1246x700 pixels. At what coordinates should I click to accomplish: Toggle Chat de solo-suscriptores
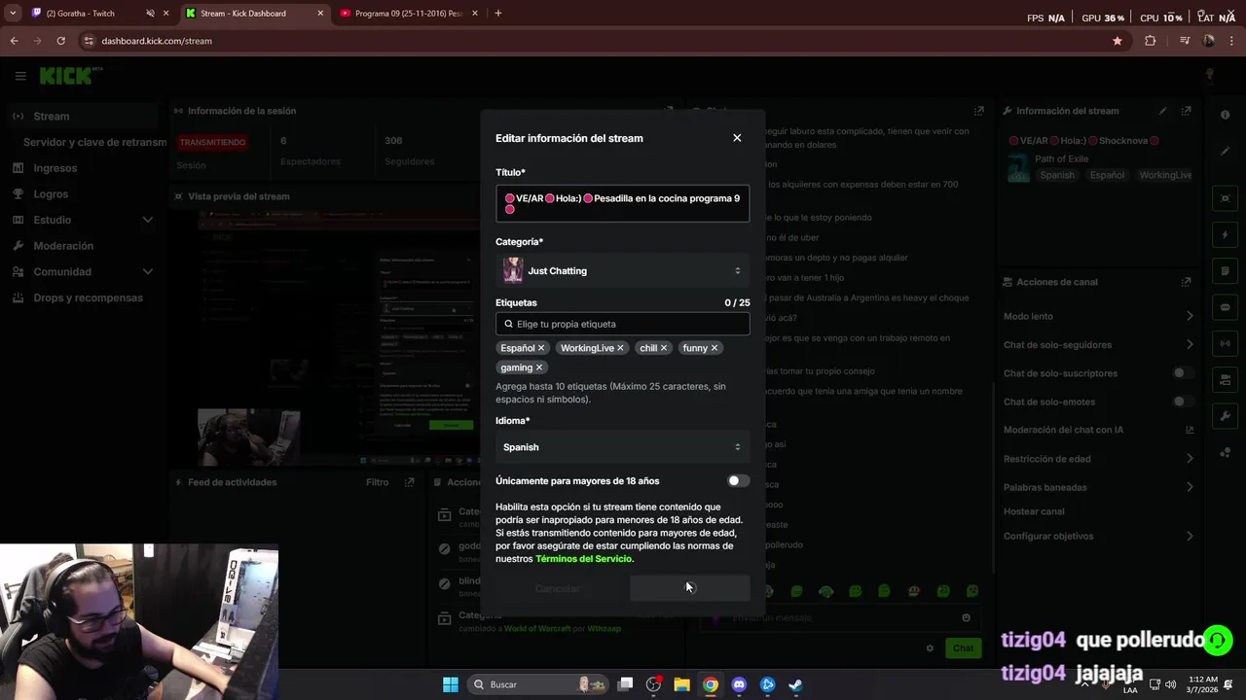tap(1183, 373)
